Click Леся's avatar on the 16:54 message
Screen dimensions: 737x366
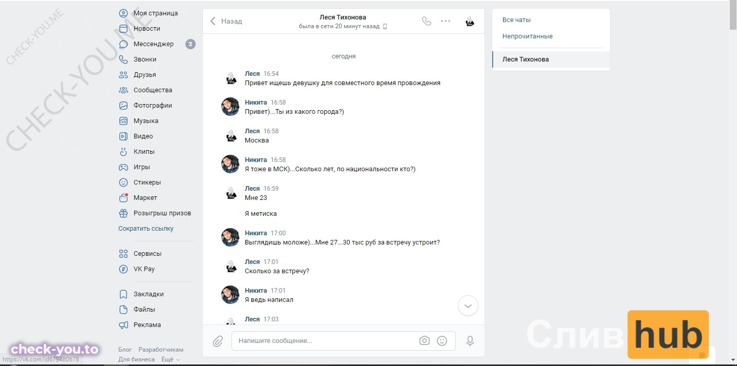pyautogui.click(x=230, y=78)
